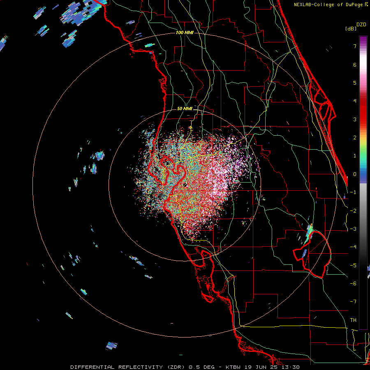Click the -5 value on the color scale
This screenshot has height=370, width=370.
coord(353,266)
